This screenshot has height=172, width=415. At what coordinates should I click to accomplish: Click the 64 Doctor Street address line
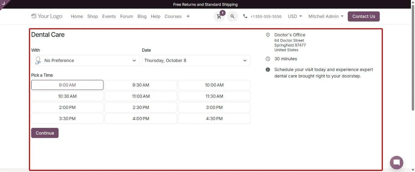coord(289,40)
